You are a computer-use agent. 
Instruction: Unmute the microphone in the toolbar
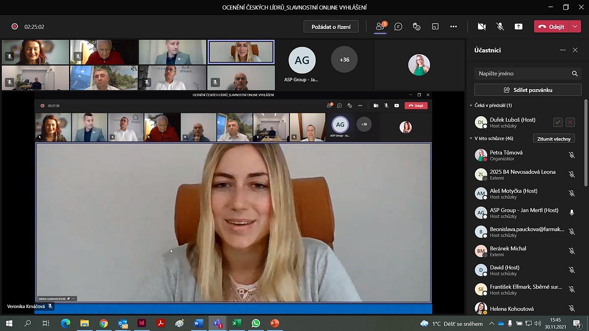pyautogui.click(x=500, y=27)
